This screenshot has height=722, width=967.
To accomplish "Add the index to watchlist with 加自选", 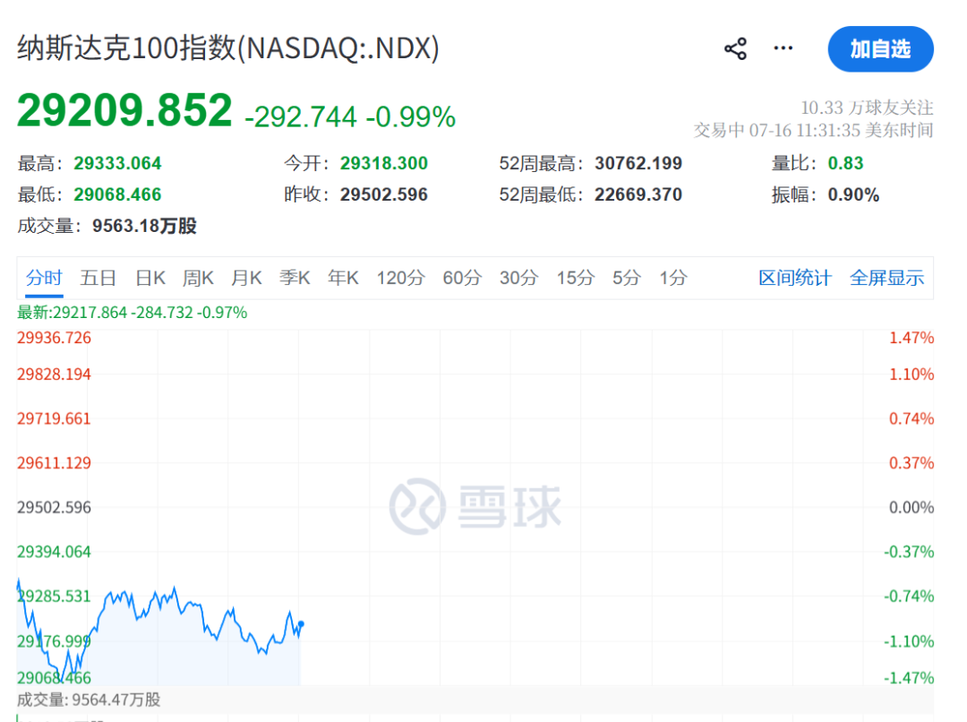I will (x=881, y=48).
